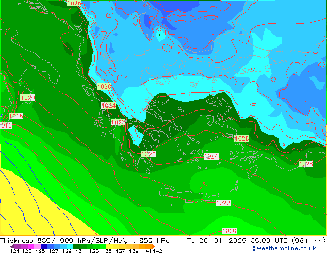Image resolution: width=327 pixels, height=253 pixels.
Task: Click the 1018 isobar label
Action: pyautogui.click(x=16, y=116)
